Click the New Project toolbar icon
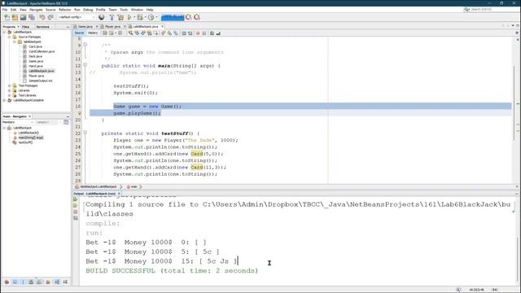The width and height of the screenshot is (521, 293). point(15,17)
